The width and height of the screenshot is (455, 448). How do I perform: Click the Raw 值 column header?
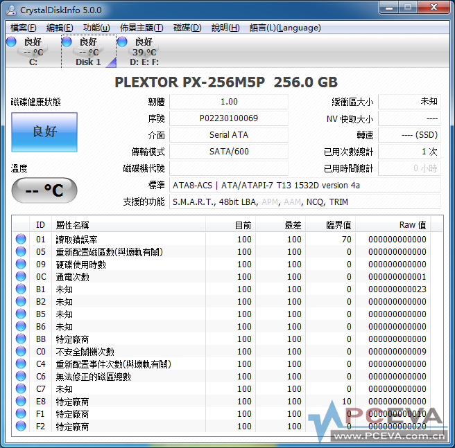(393, 225)
